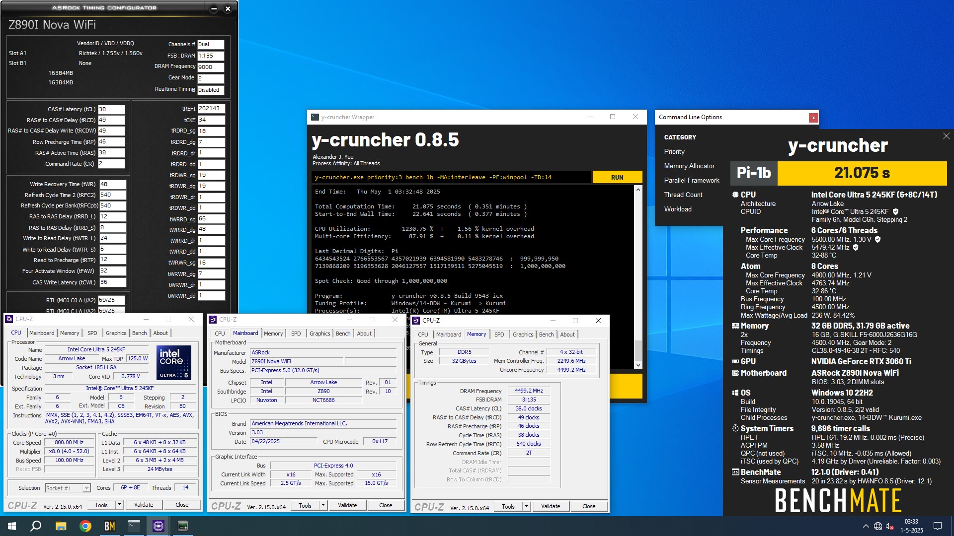
Task: Open BenchMate taskbar icon
Action: coord(109,526)
